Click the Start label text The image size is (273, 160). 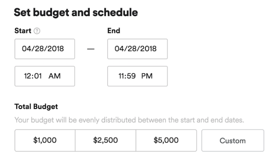[x=23, y=31]
